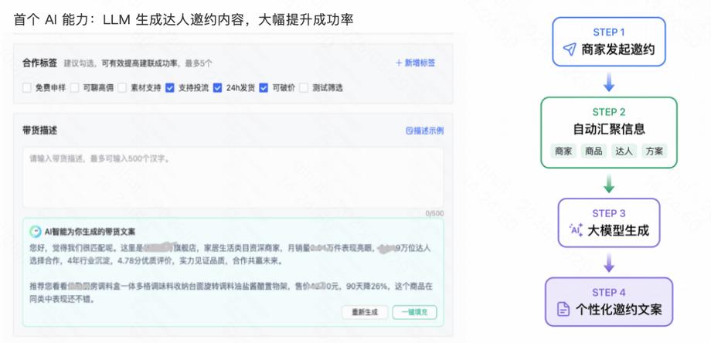Viewport: 711px width, 343px height.
Task: Select the 方案 tag in STEP 2
Action: pyautogui.click(x=655, y=151)
